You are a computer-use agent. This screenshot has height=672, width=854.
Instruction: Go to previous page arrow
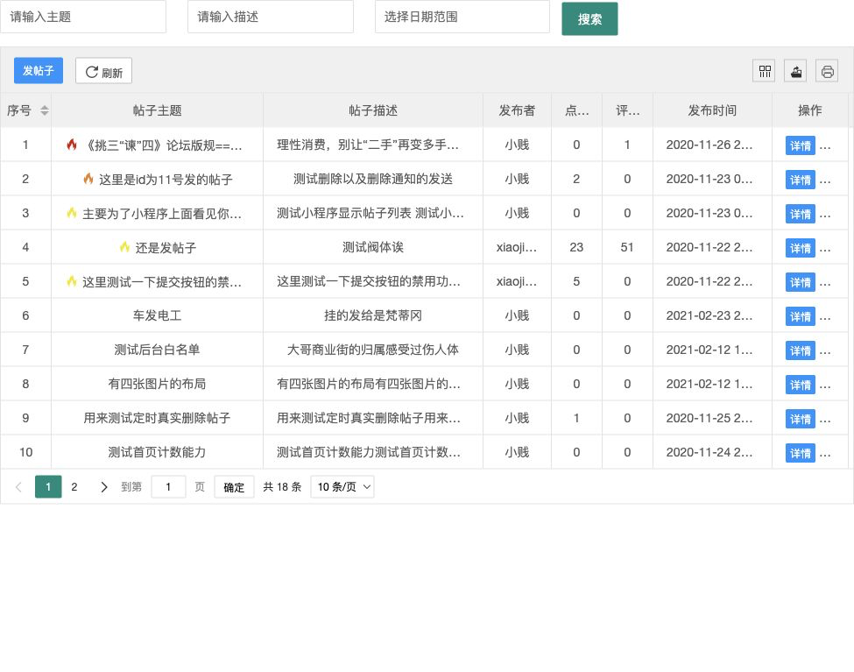[18, 486]
